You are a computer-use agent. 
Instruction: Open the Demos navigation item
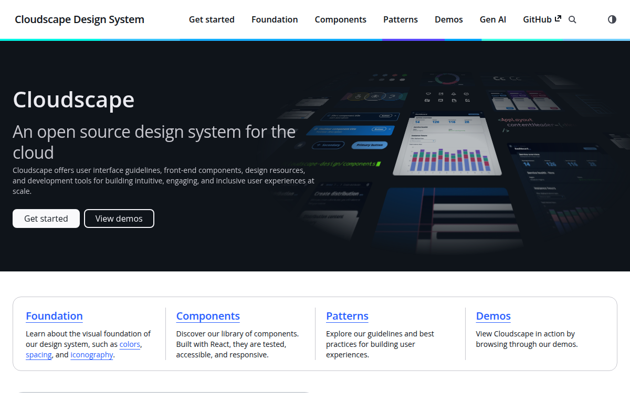pos(449,19)
